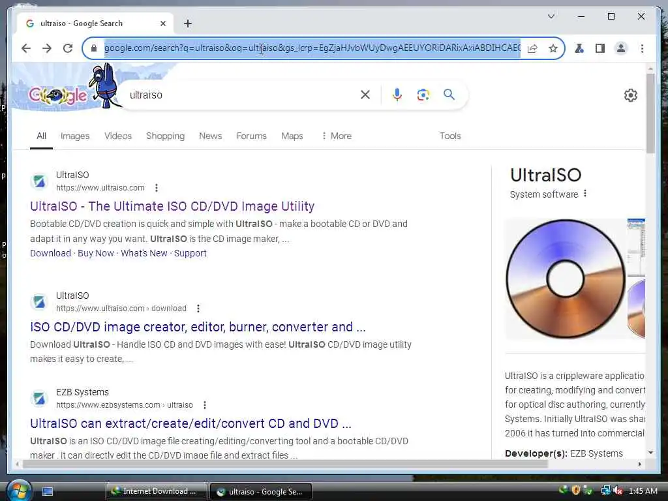This screenshot has width=668, height=501.
Task: Expand the More search filters
Action: point(337,136)
